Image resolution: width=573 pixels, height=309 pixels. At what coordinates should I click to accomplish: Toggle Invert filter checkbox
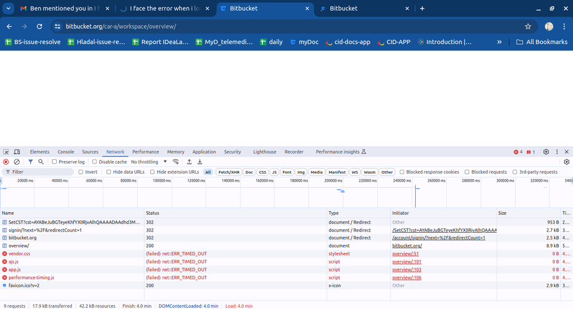click(x=81, y=172)
